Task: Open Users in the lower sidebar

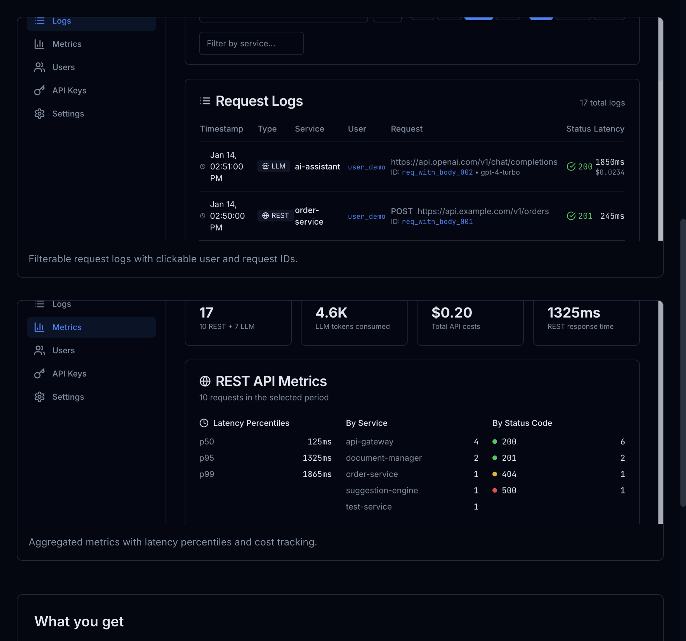Action: [x=91, y=350]
